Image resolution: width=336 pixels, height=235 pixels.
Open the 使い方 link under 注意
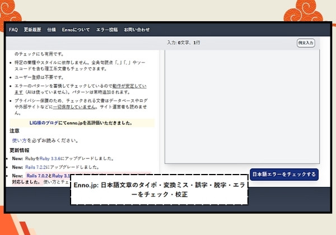[x=19, y=140]
